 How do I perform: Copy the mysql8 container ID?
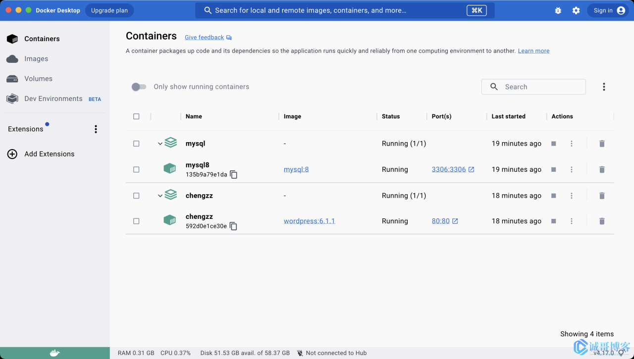(234, 175)
